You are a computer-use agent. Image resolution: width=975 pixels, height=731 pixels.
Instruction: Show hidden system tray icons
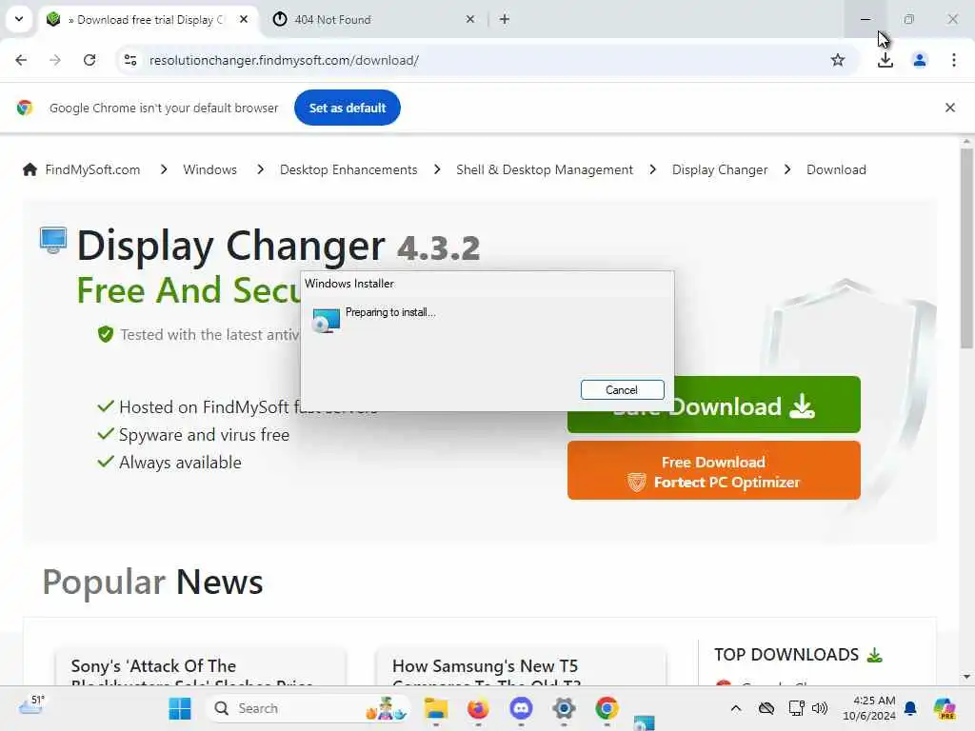click(x=736, y=708)
